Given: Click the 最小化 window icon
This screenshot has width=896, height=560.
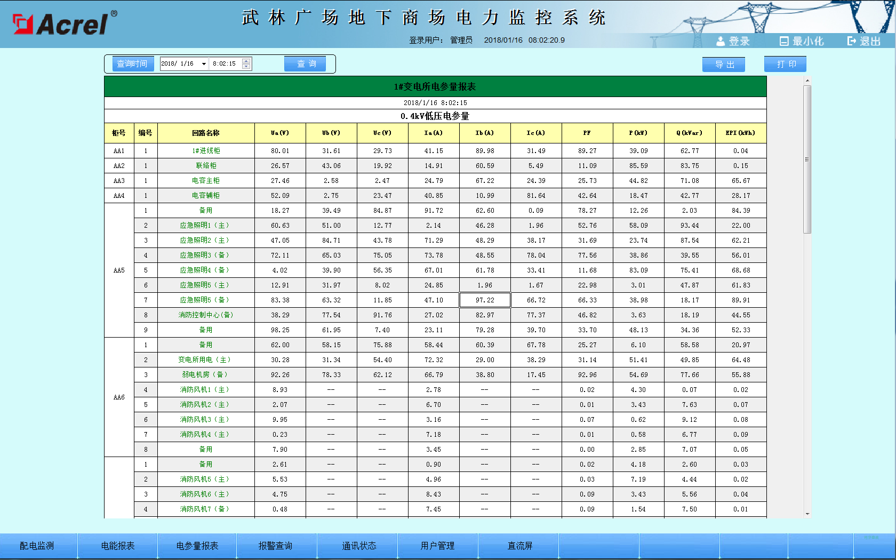Looking at the screenshot, I should click(784, 41).
